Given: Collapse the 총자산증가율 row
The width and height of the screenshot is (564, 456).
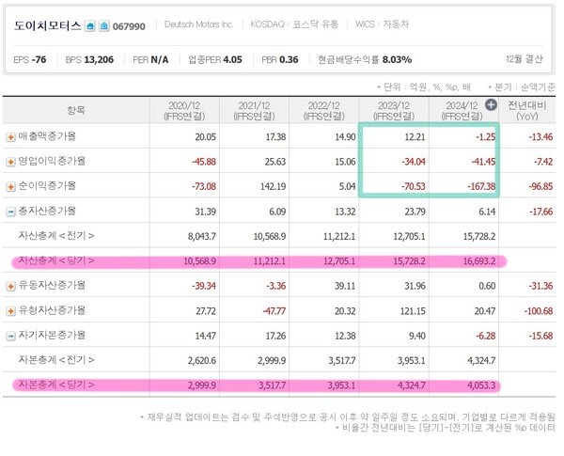Looking at the screenshot, I should [10, 212].
